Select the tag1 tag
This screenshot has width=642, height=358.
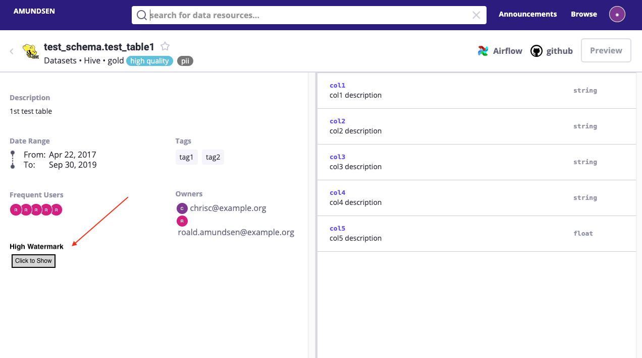point(187,157)
